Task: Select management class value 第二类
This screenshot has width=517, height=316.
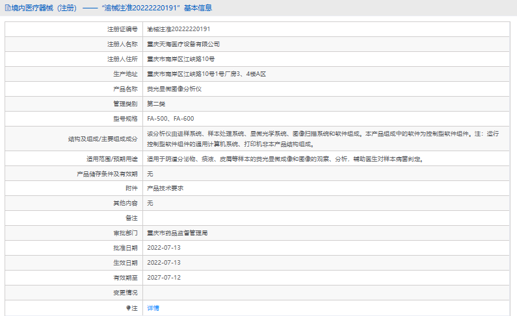Action: click(x=156, y=104)
